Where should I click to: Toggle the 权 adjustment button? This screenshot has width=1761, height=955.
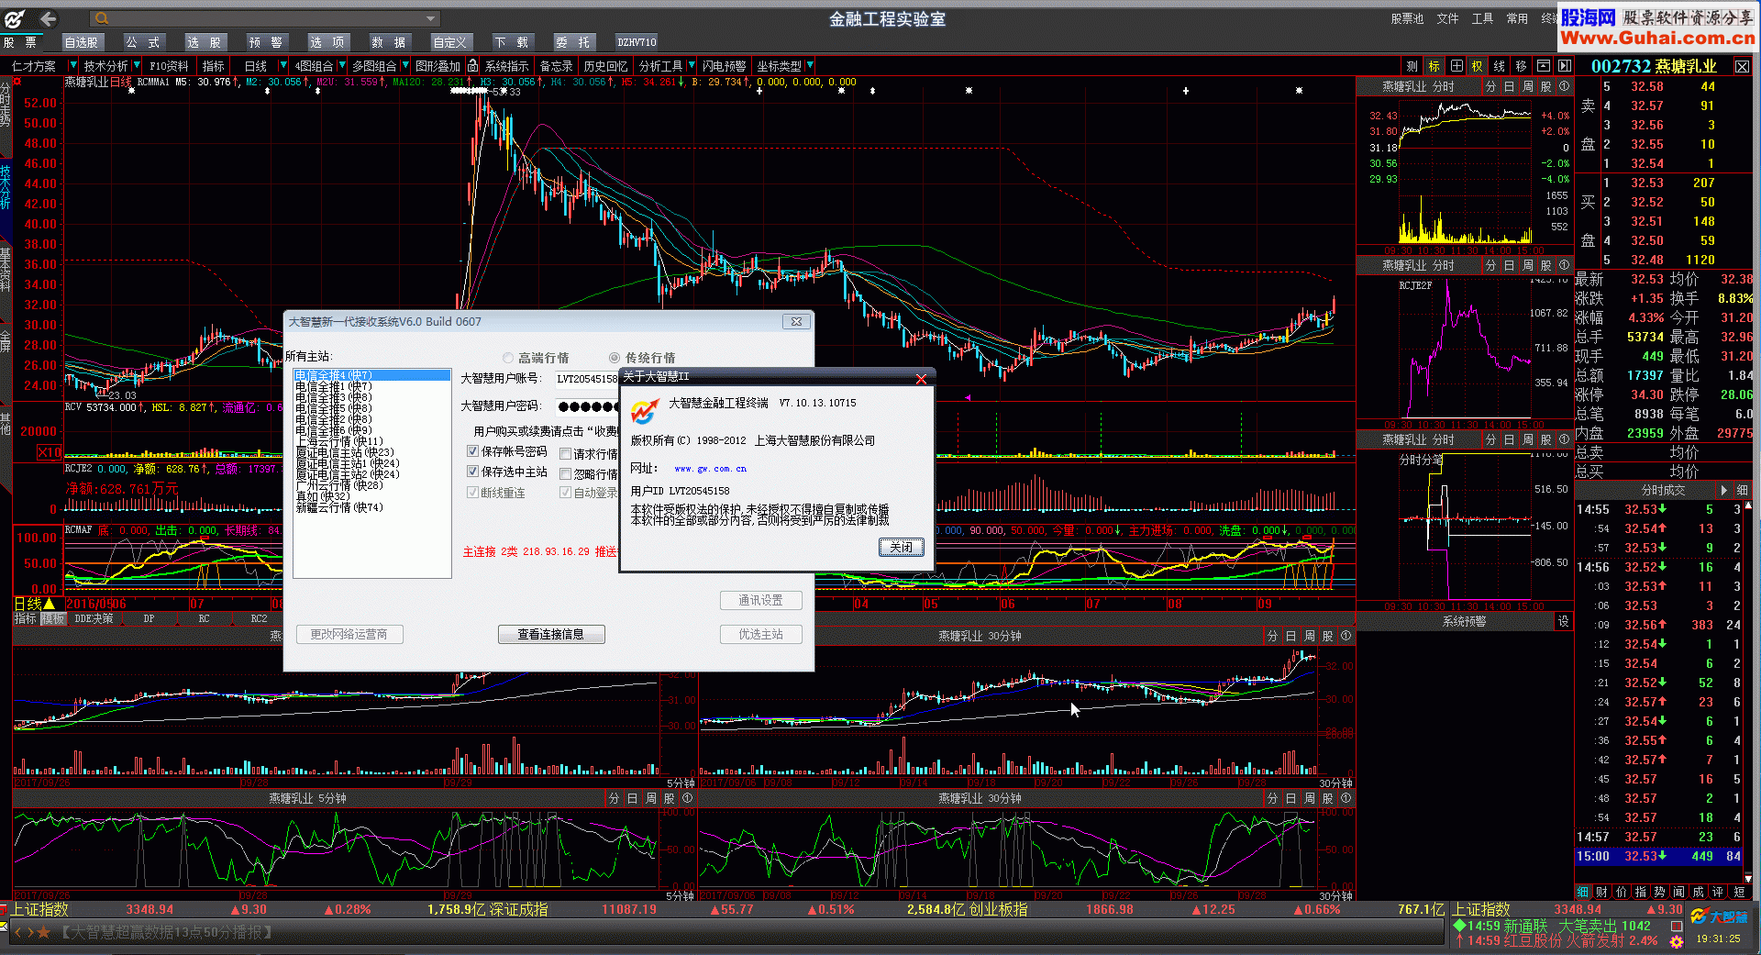[1478, 66]
